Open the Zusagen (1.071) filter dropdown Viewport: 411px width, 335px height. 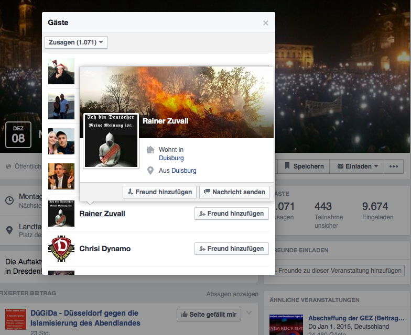pos(76,42)
